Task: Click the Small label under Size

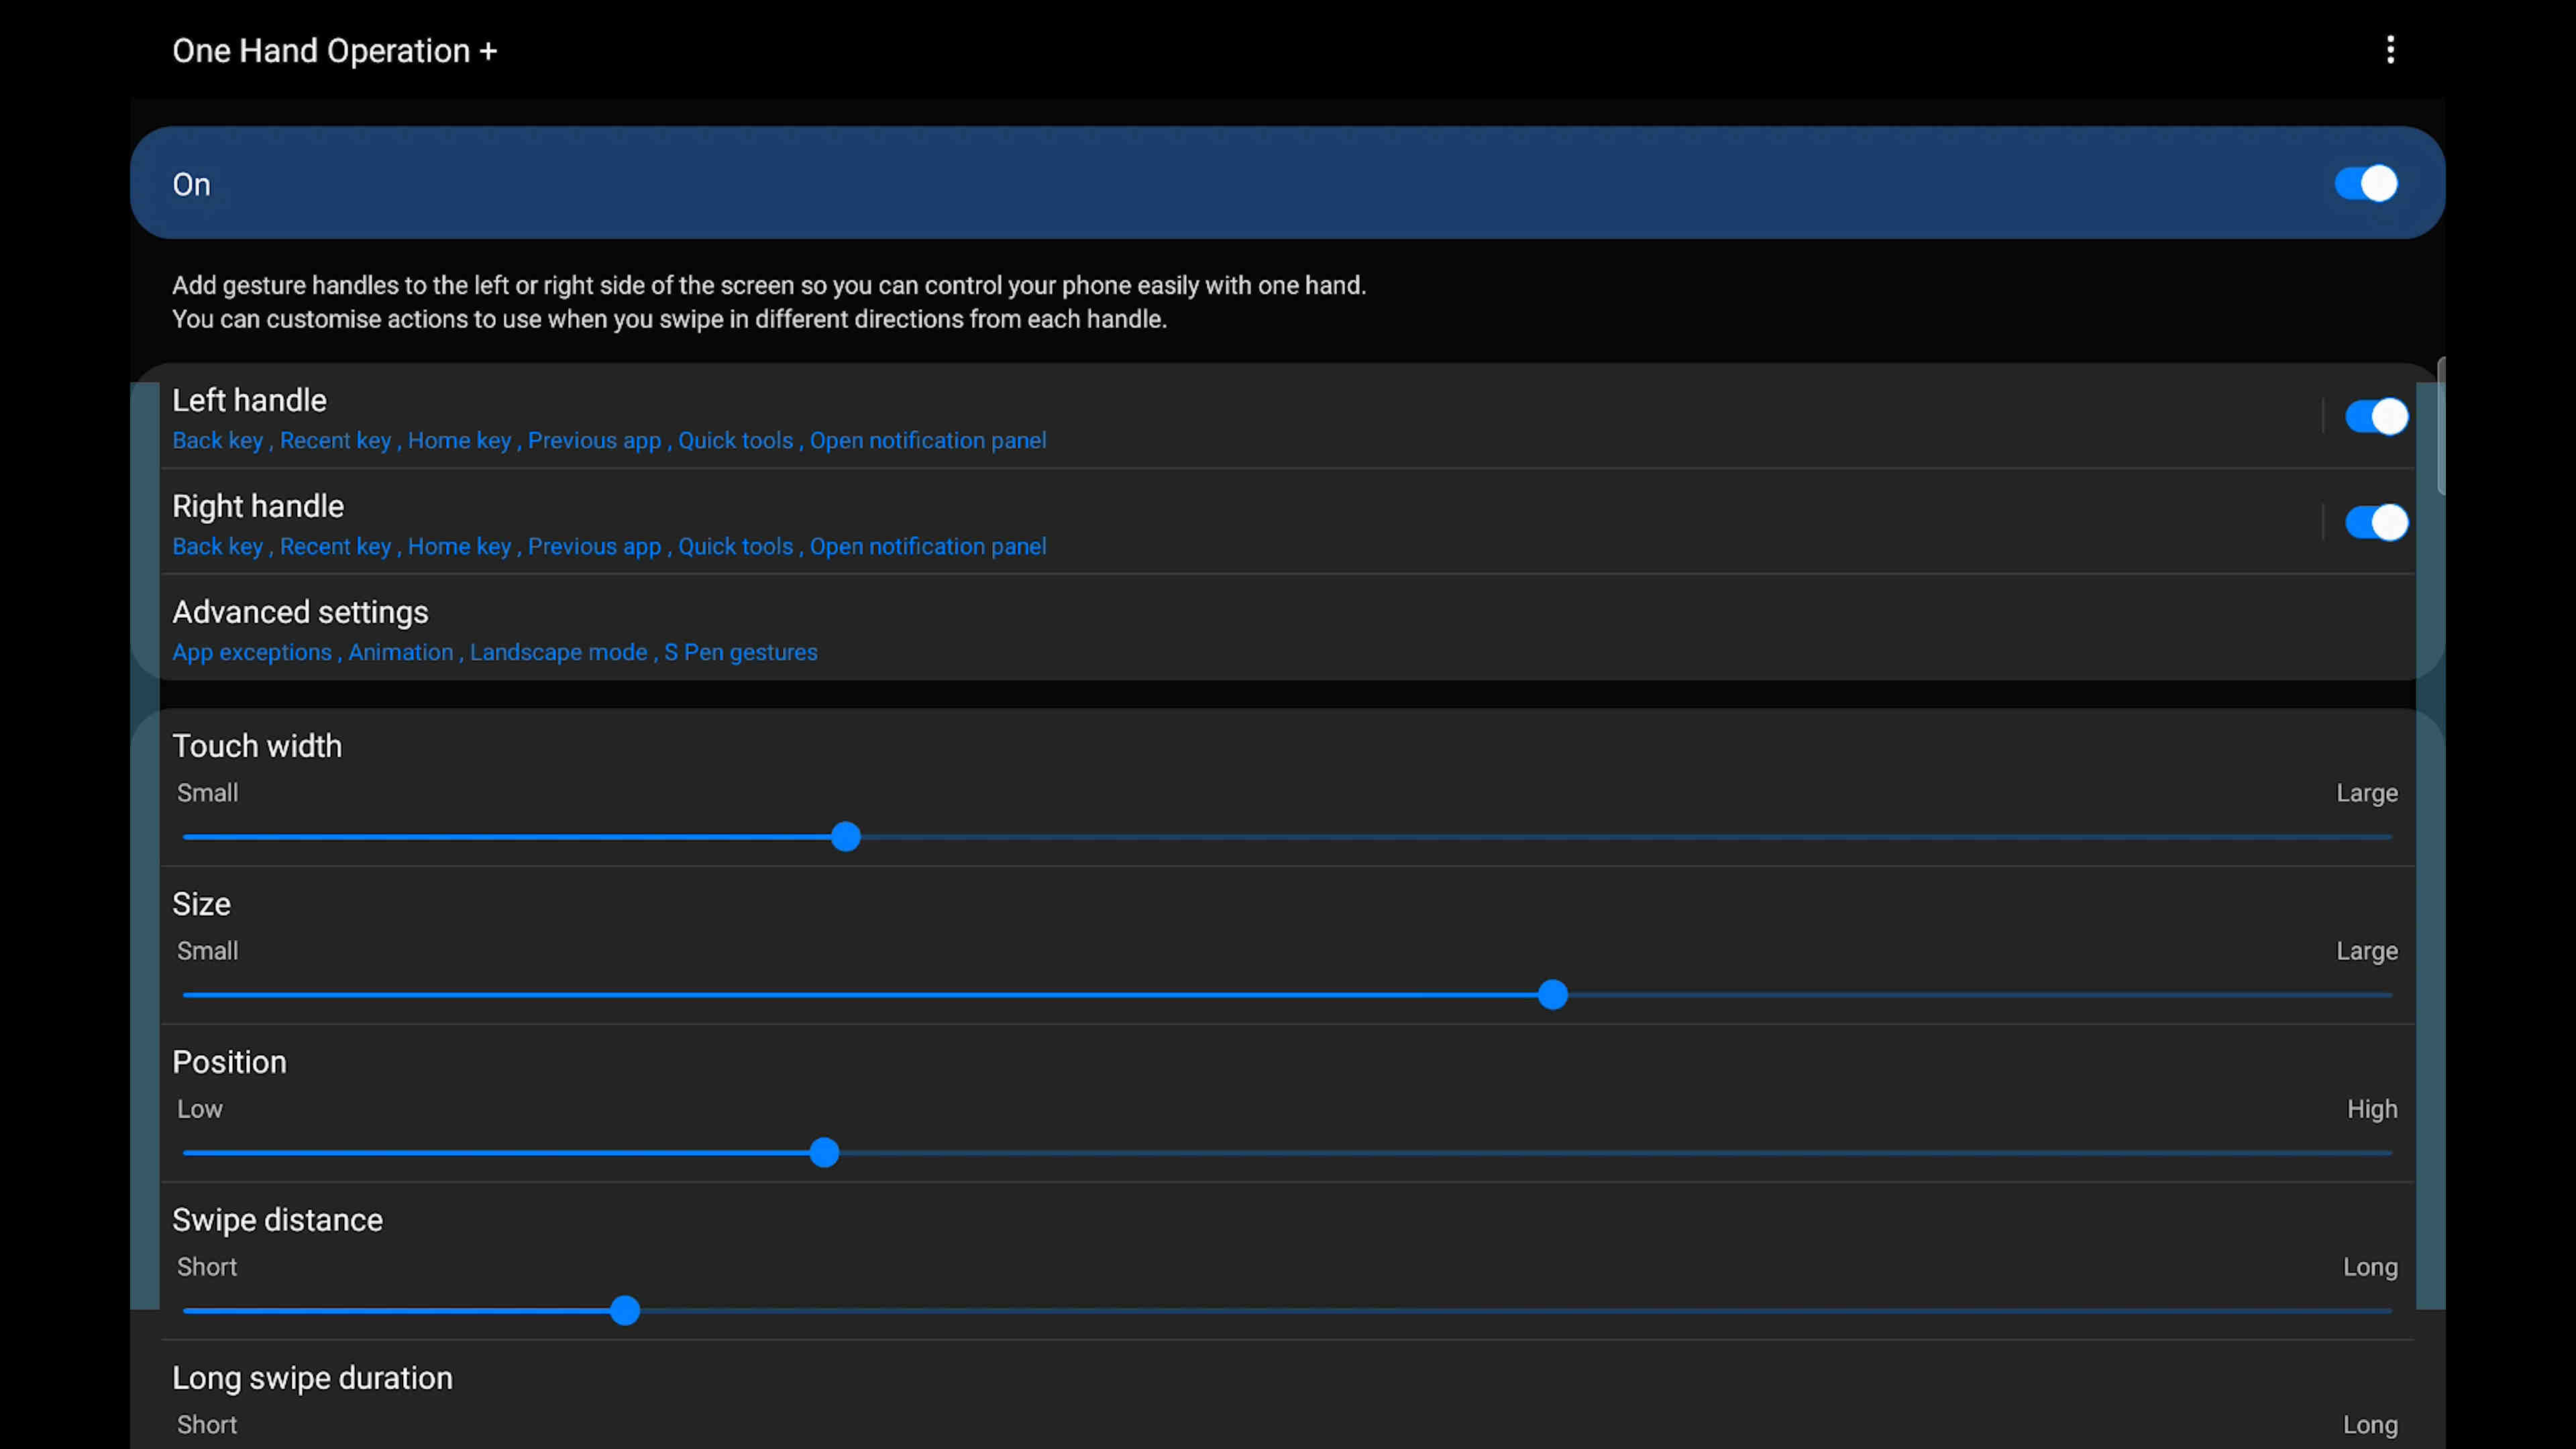Action: coord(207,951)
